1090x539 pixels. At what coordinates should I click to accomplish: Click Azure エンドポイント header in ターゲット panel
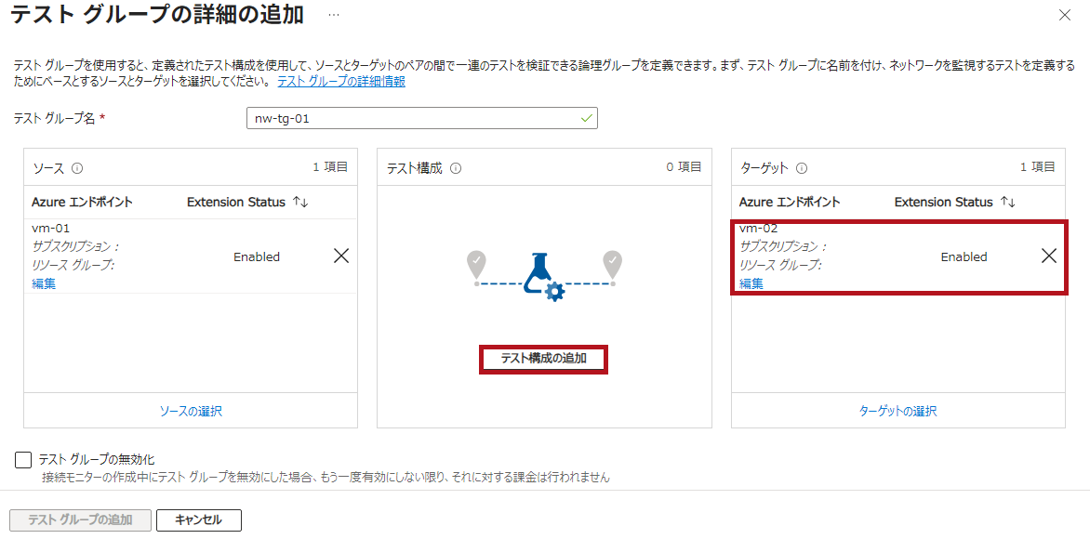[x=790, y=203]
